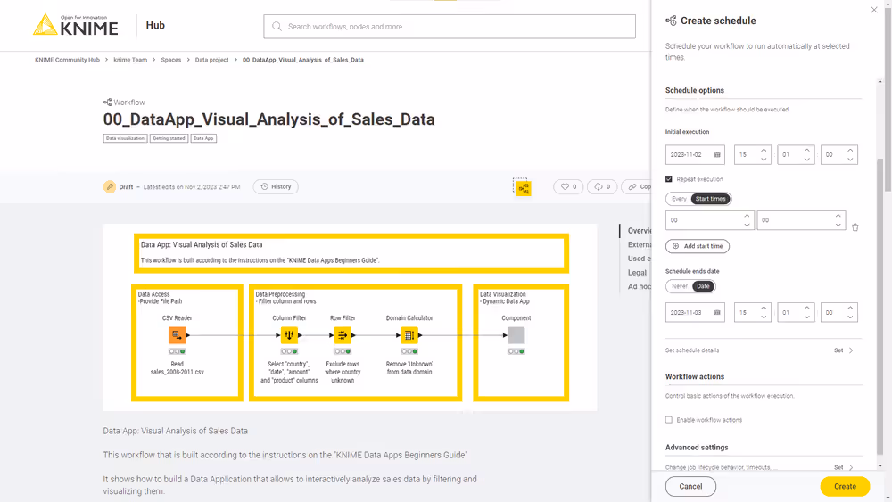This screenshot has width=892, height=502.
Task: Expand Advanced settings Set option
Action: point(844,467)
